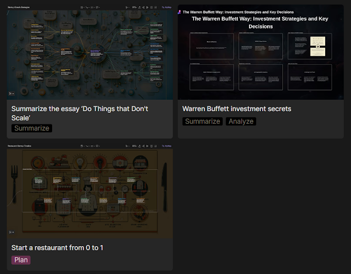Select the Plan tag on the restaurant card
Screen dimensions: 351x274
point(21,260)
